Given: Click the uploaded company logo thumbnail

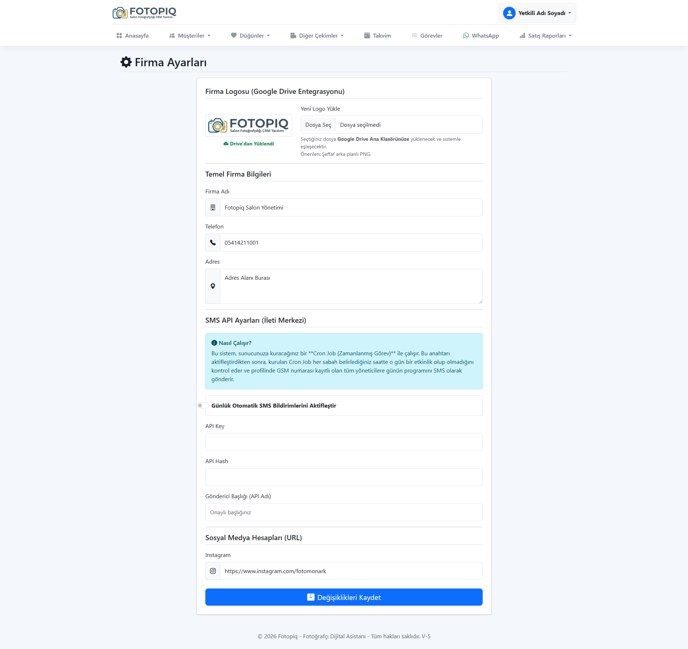Looking at the screenshot, I should tap(249, 125).
